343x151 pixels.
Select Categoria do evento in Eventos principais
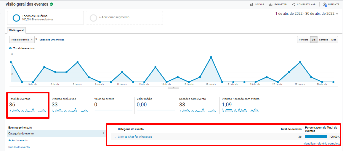click(x=21, y=134)
